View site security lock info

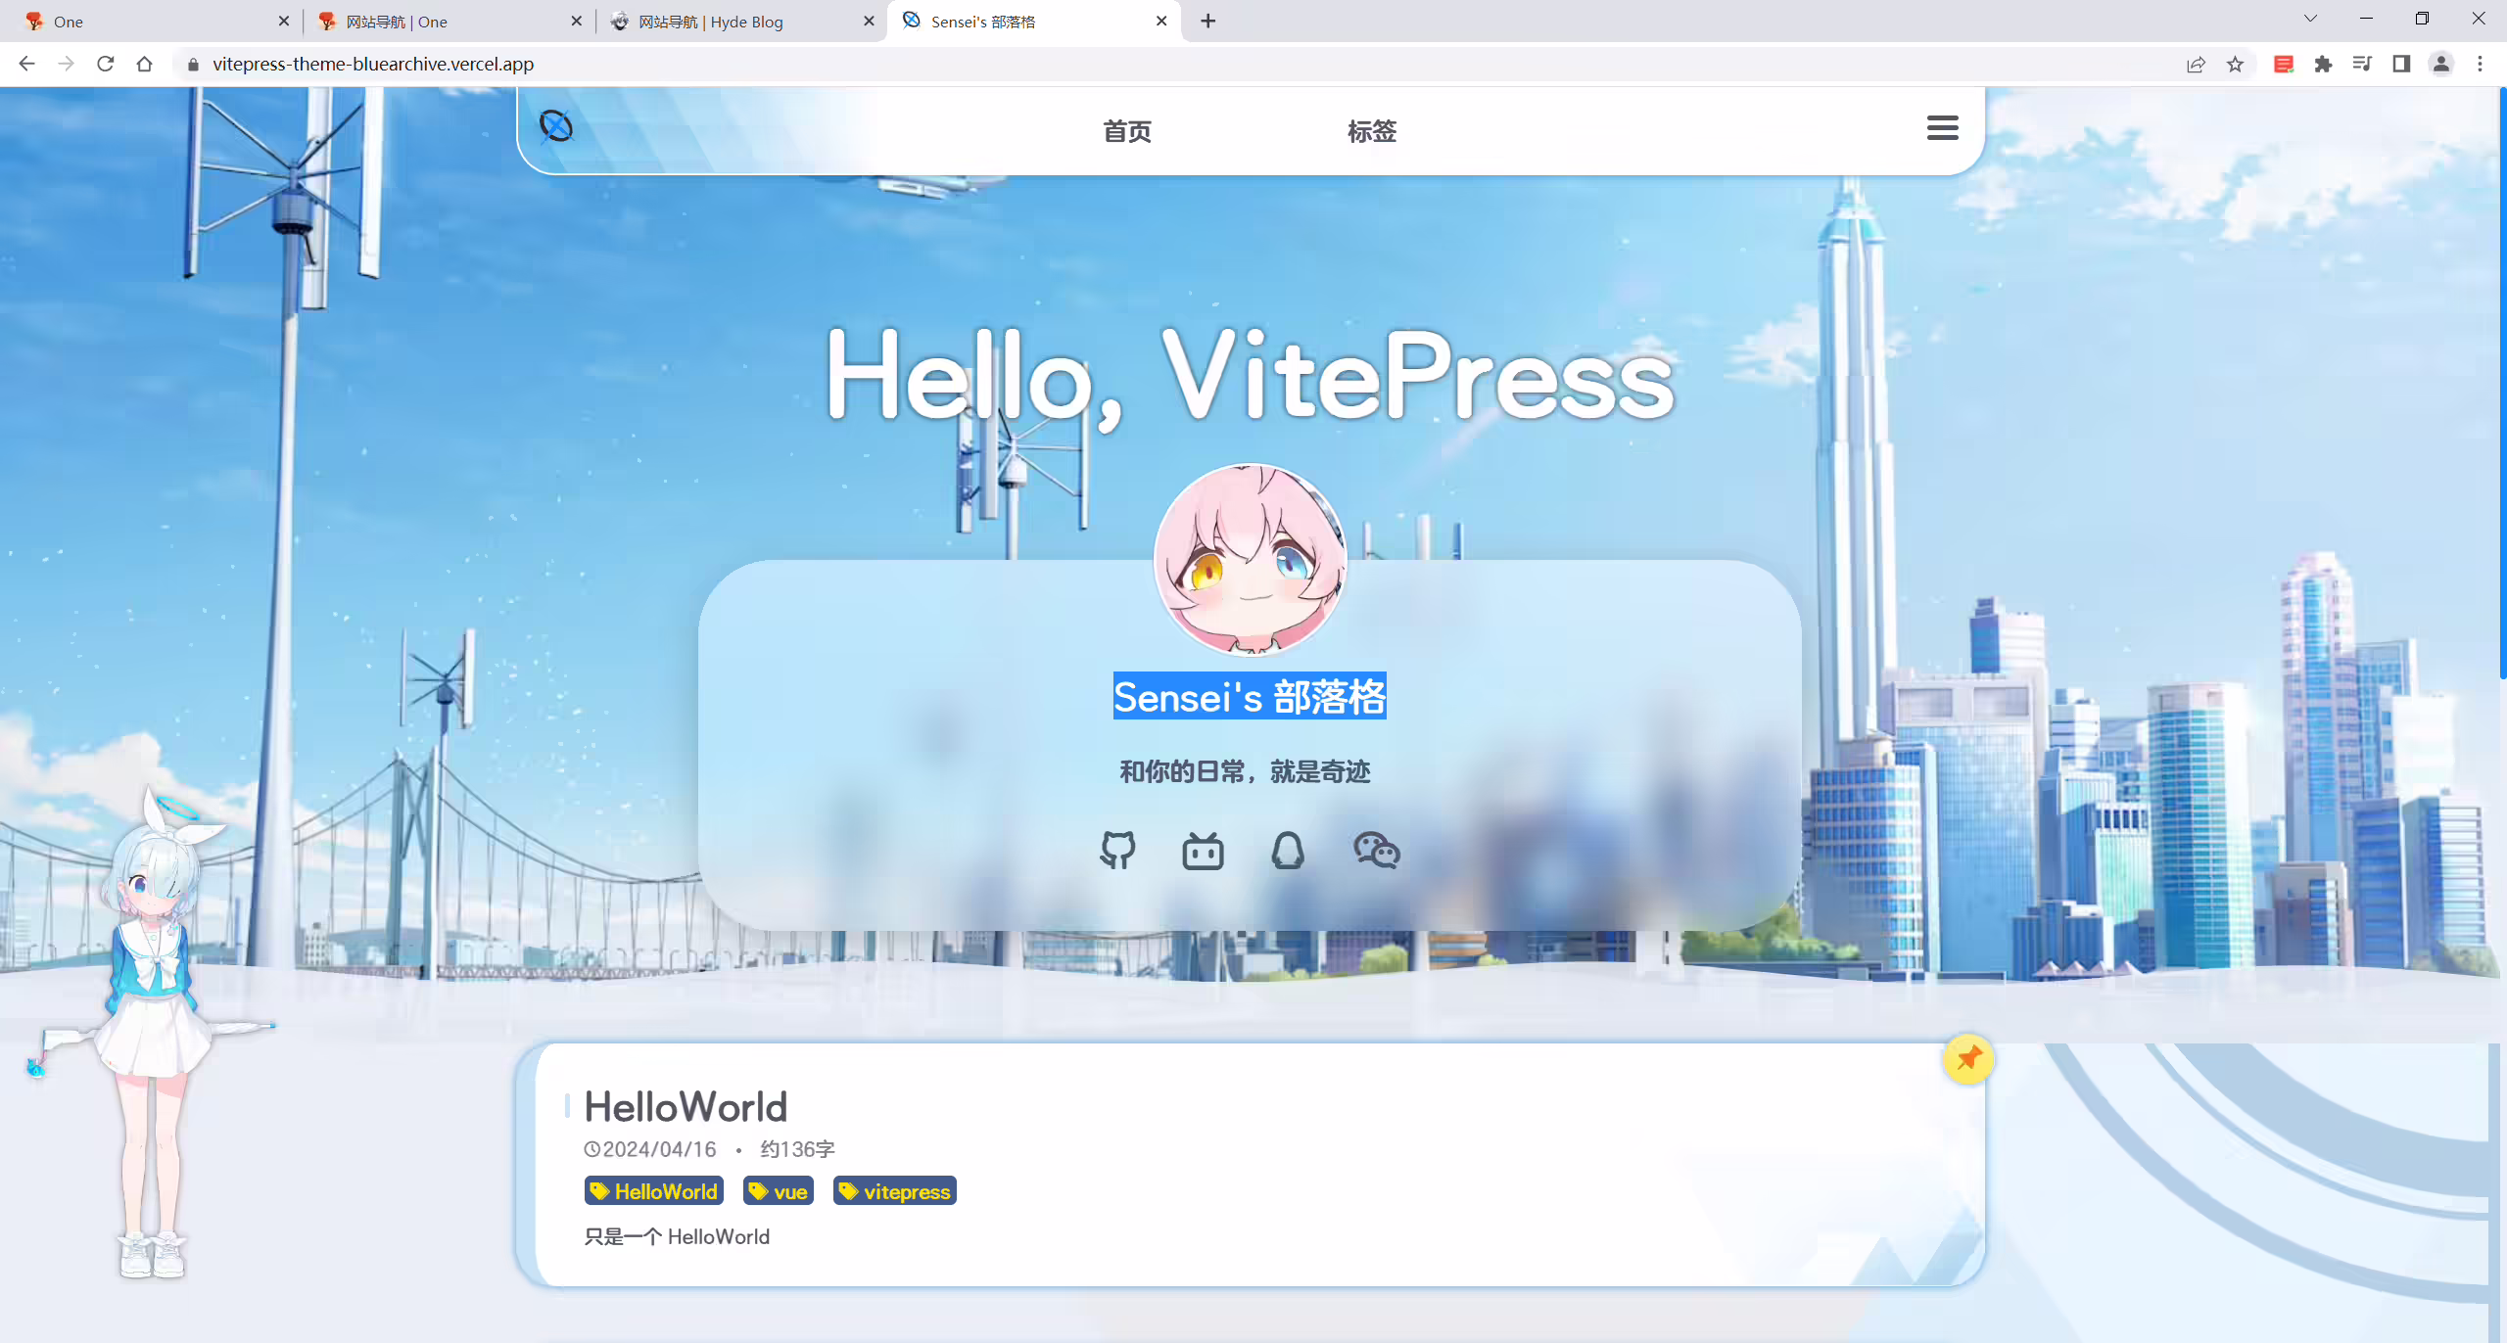[193, 65]
